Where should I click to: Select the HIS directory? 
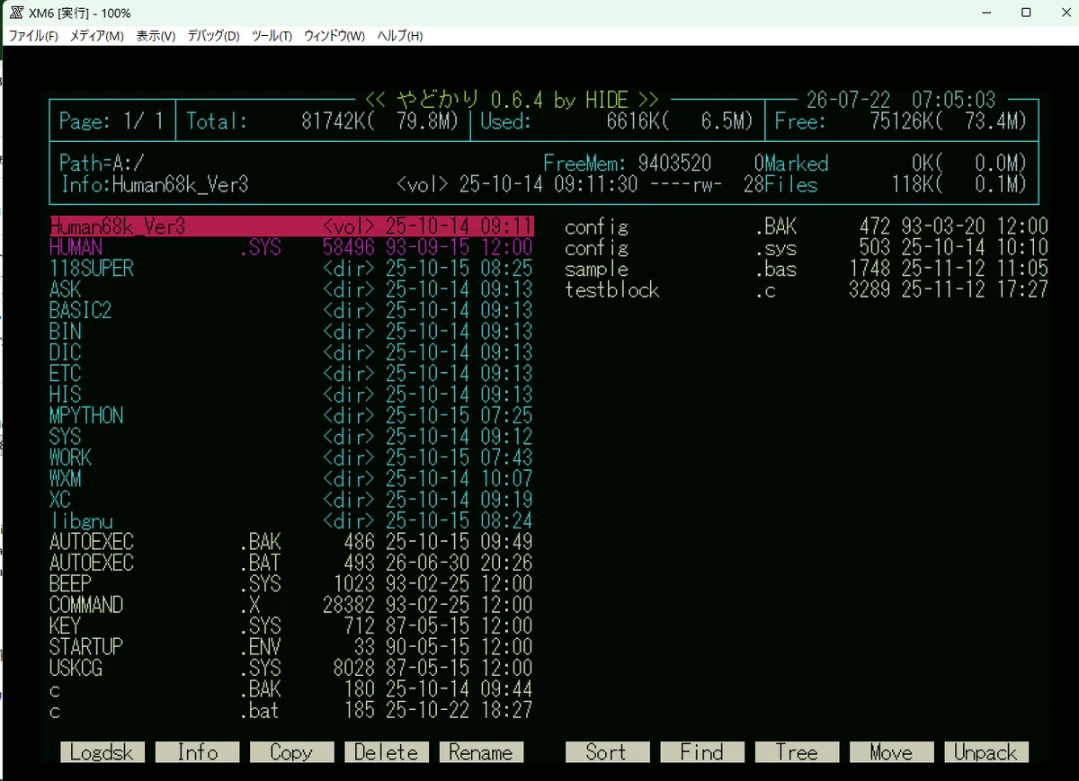point(291,395)
